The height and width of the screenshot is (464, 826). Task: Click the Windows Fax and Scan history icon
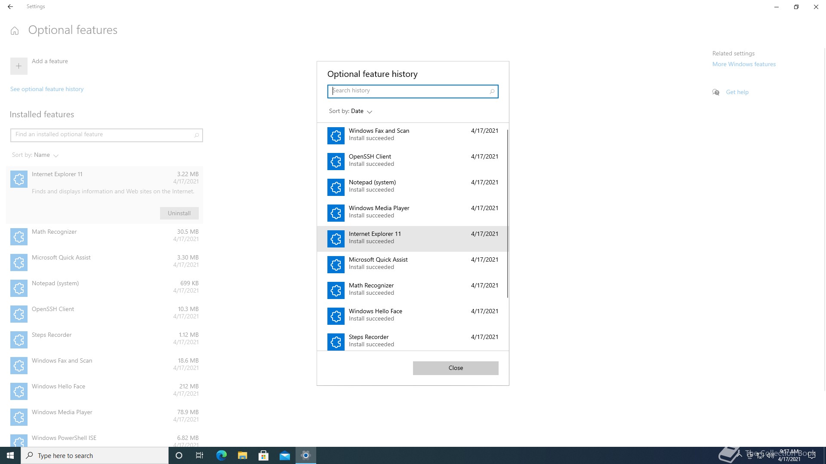(336, 136)
